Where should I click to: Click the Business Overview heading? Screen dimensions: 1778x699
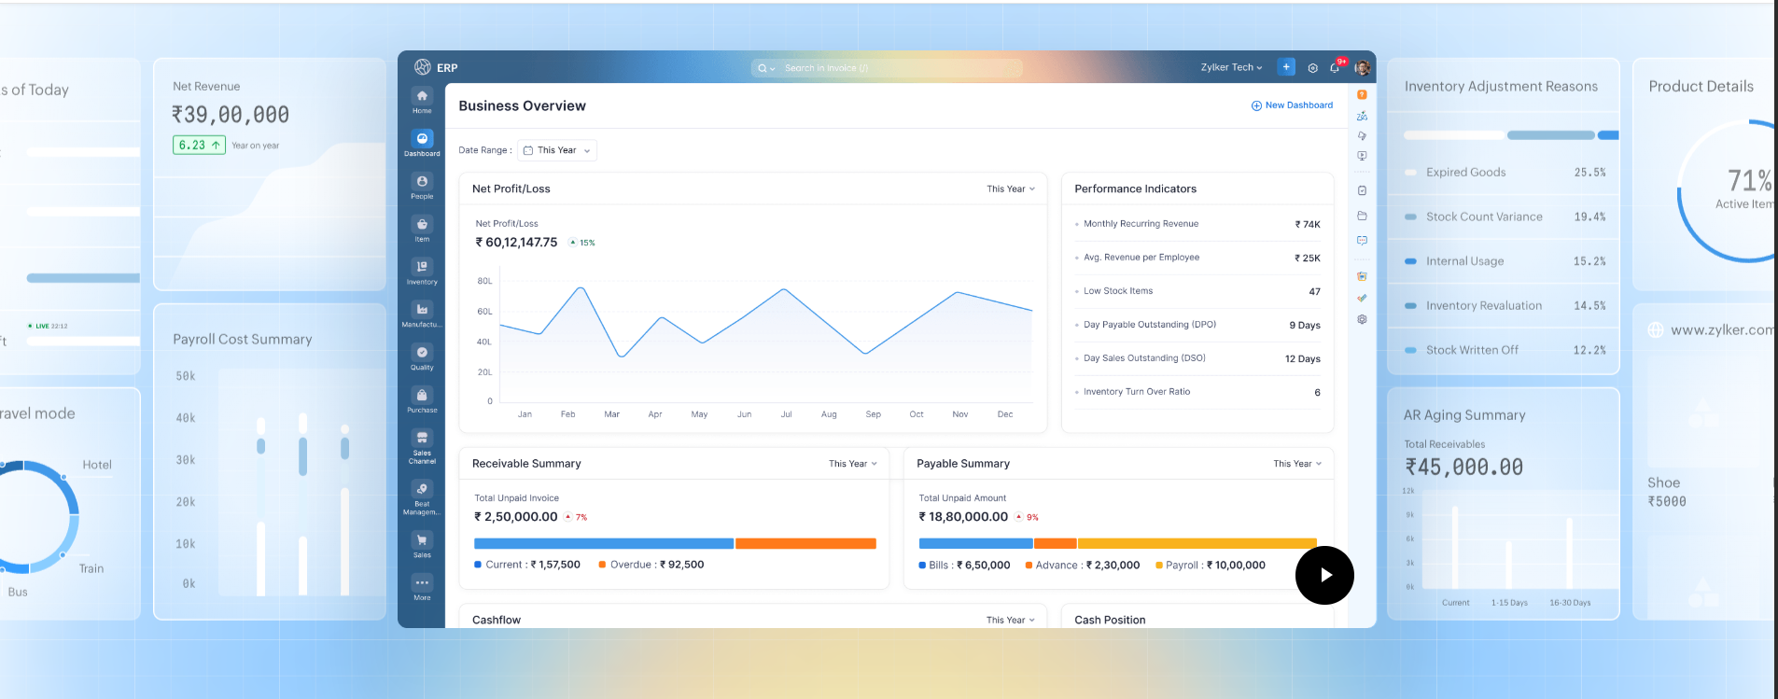click(522, 106)
